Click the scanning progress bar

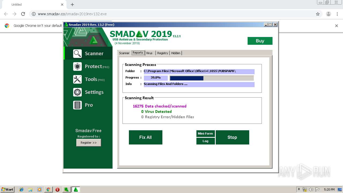(x=212, y=78)
